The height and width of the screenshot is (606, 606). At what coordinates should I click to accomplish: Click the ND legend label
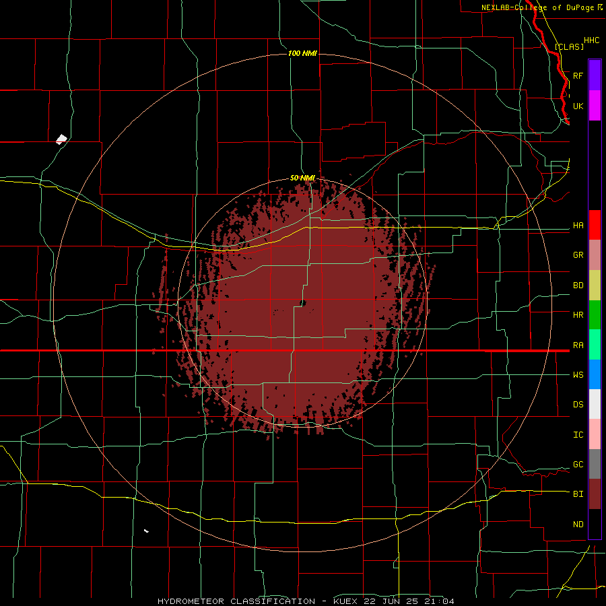pos(578,525)
